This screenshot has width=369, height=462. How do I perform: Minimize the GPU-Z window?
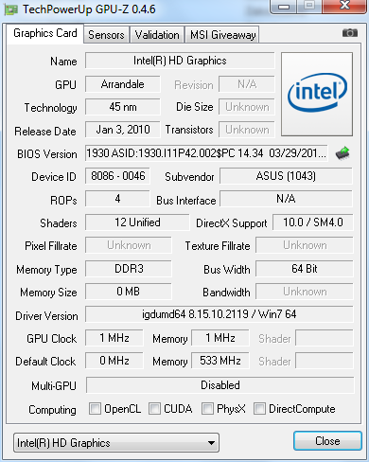point(284,7)
